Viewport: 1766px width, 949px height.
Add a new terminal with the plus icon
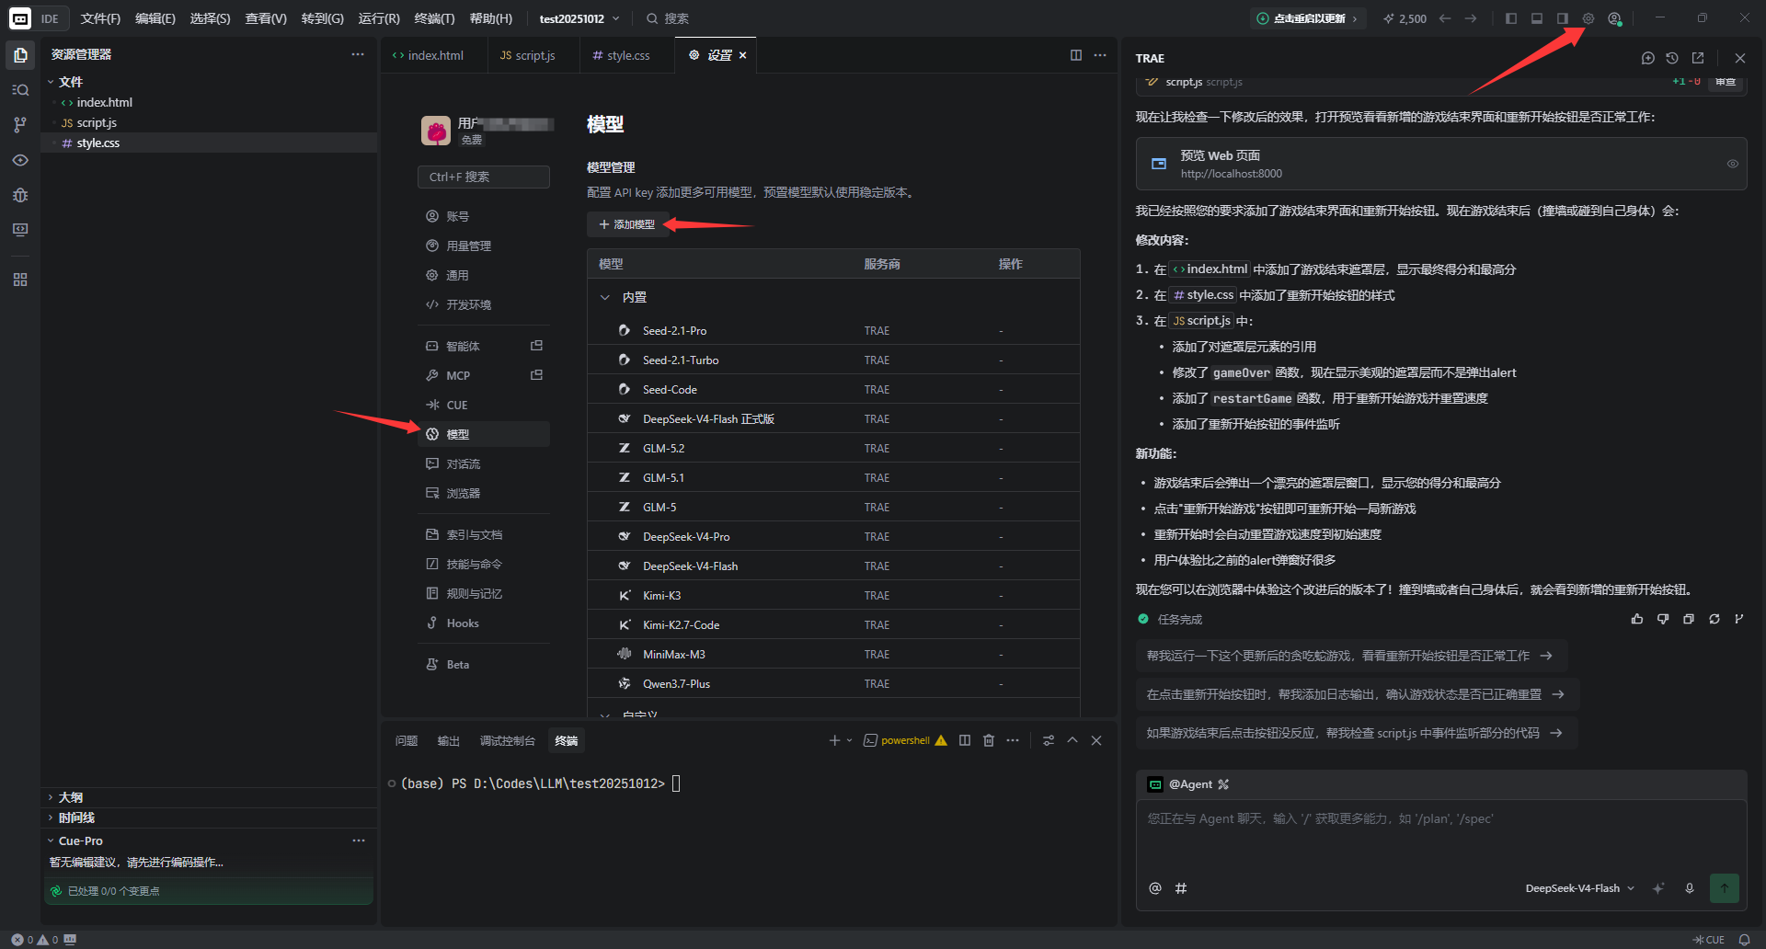pos(834,740)
